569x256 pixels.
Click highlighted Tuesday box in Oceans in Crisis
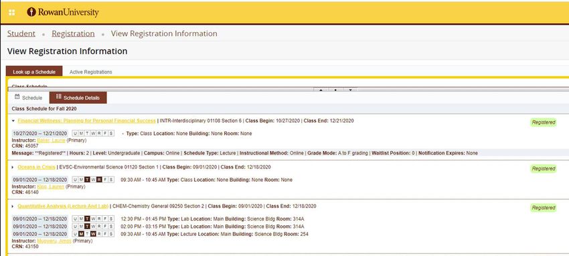point(87,180)
